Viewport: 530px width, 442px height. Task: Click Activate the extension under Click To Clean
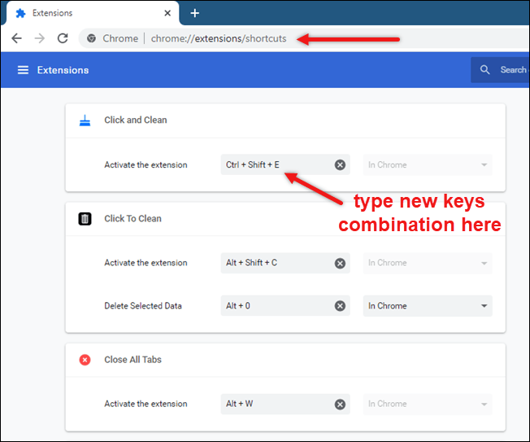point(146,263)
